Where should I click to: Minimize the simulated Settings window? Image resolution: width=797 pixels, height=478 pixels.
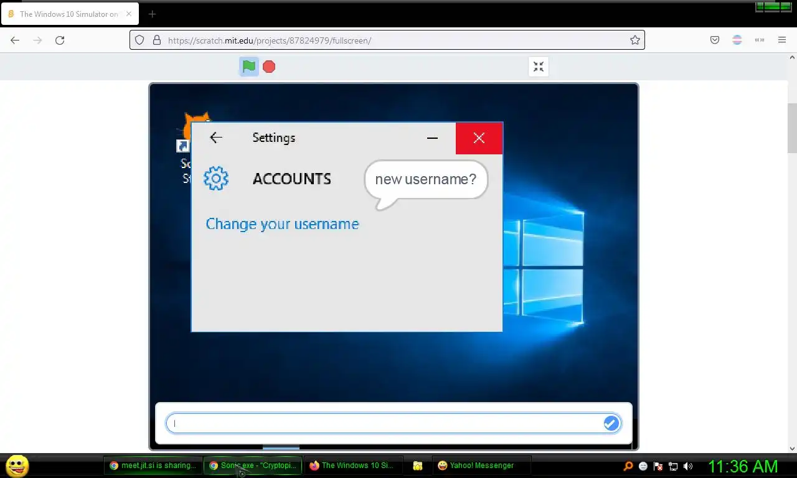[432, 138]
